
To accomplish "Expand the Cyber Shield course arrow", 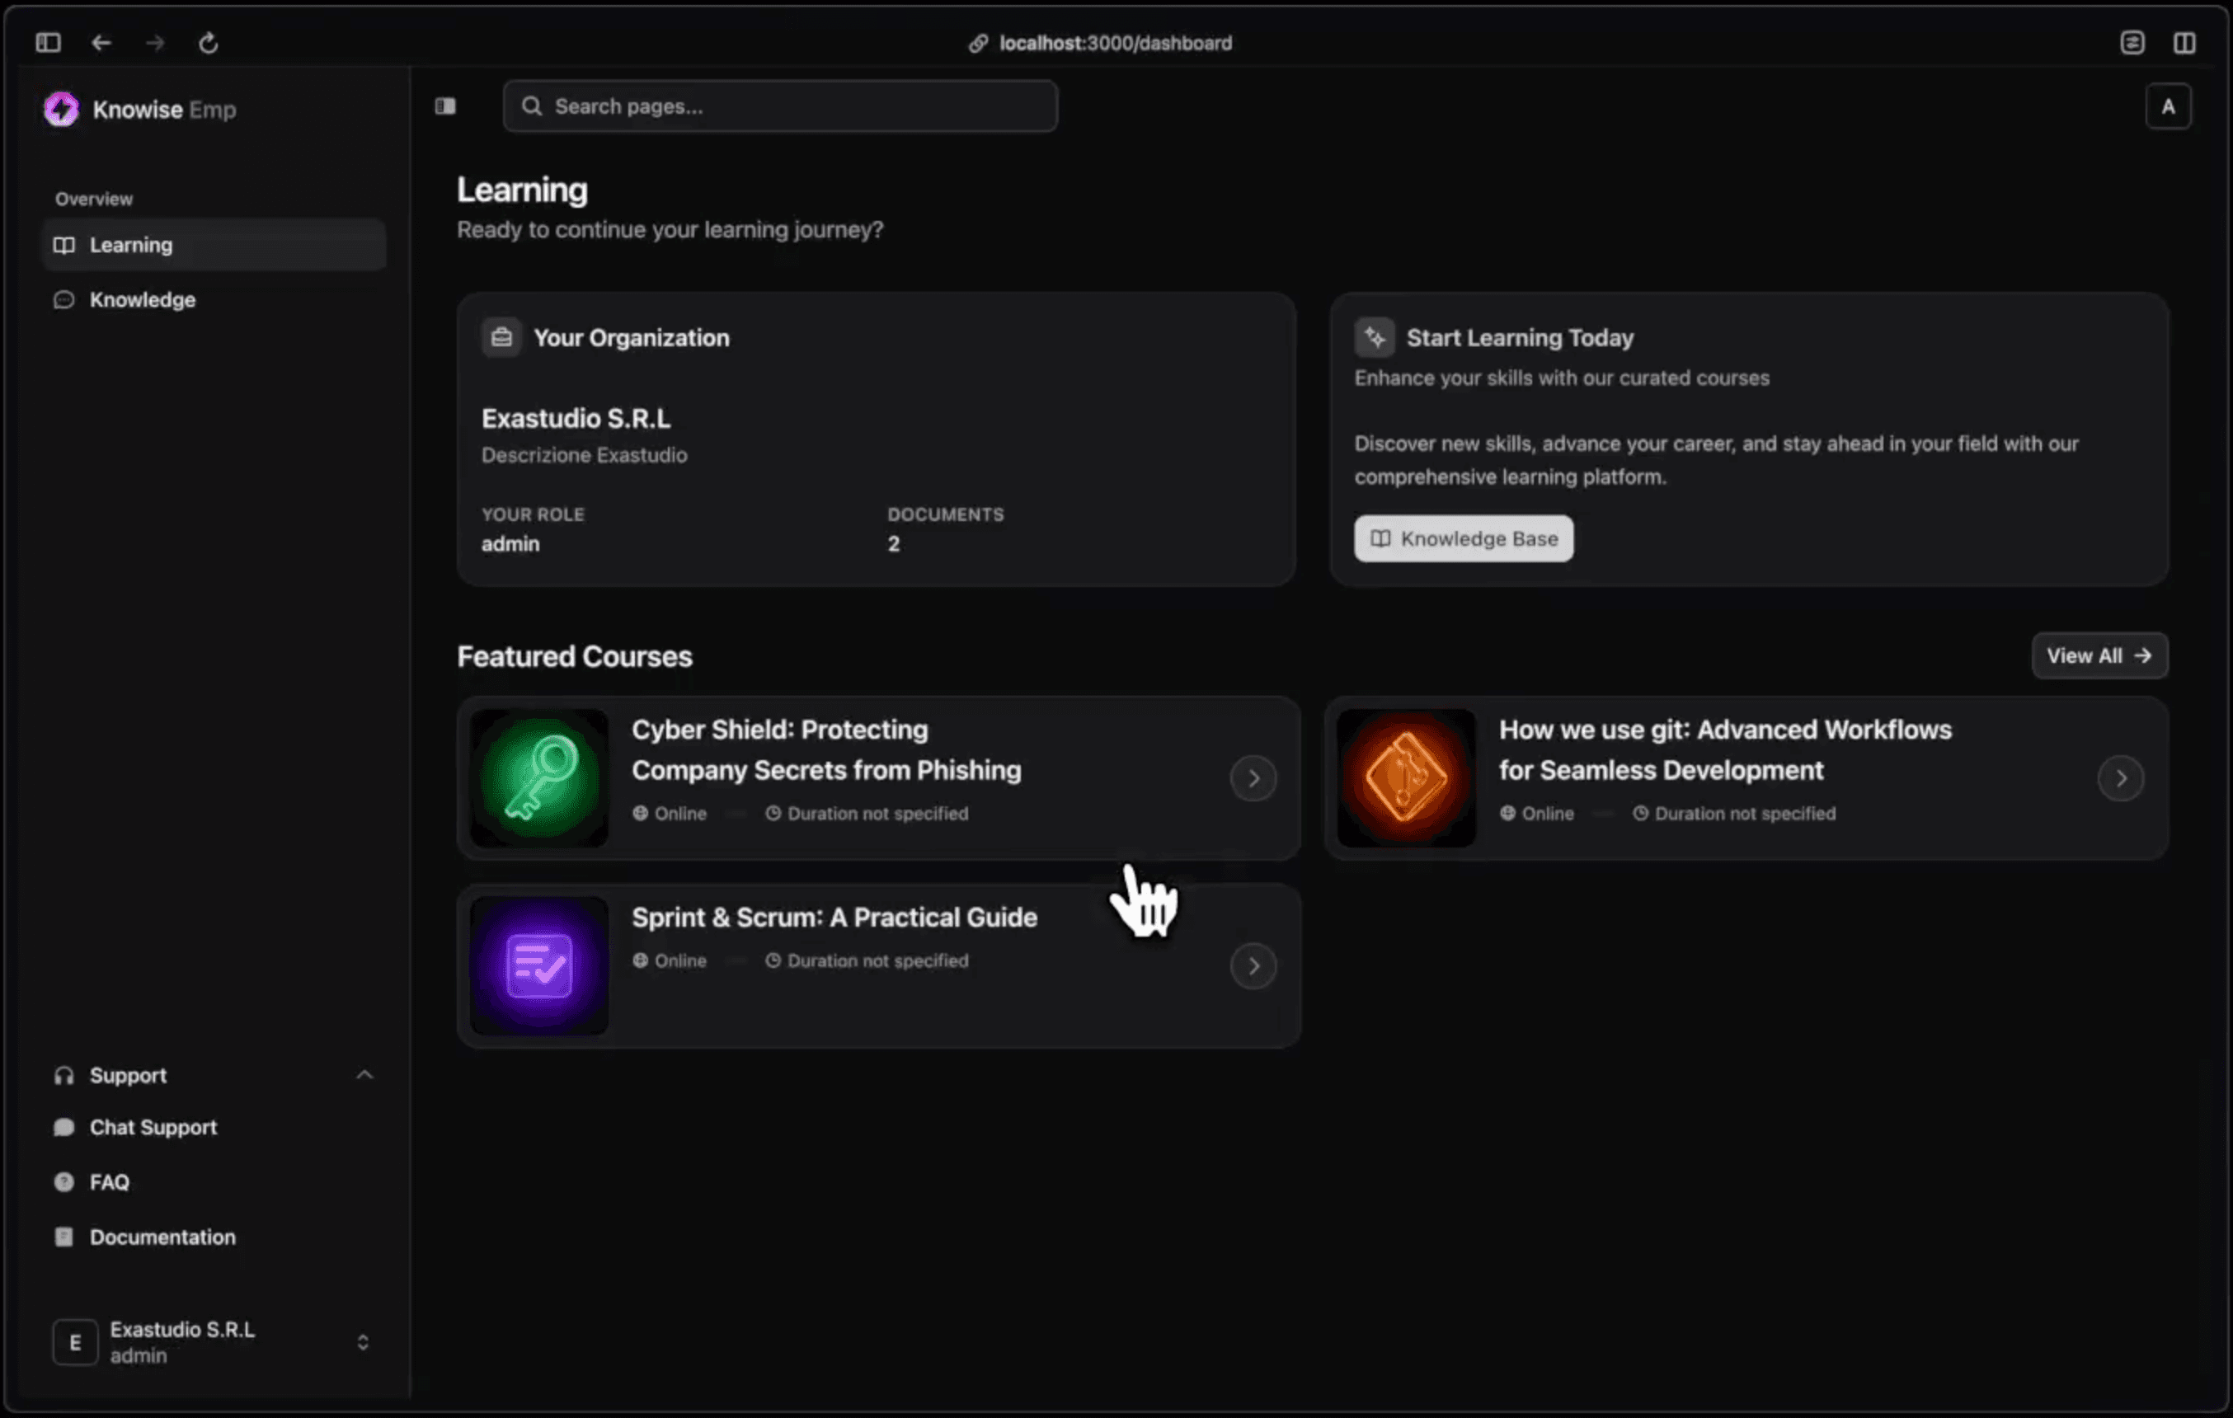I will pyautogui.click(x=1253, y=778).
